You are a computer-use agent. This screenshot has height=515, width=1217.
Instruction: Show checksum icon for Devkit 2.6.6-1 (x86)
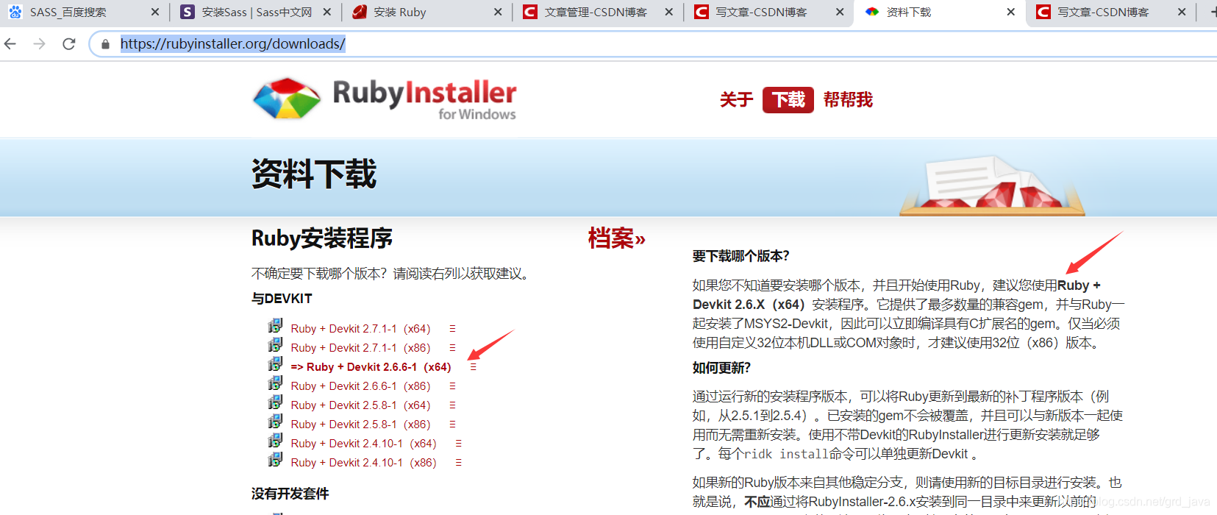point(452,386)
